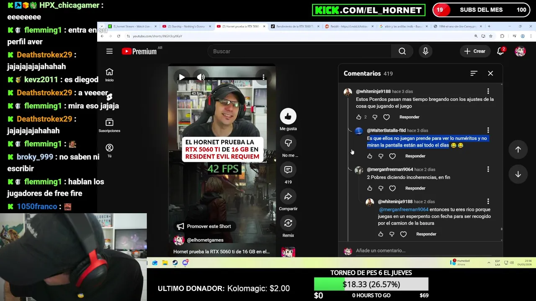Switch to Rendimiento de la RTX 5060 tab

(x=295, y=26)
